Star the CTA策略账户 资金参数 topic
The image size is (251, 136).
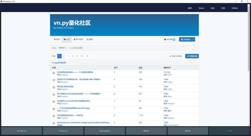pos(54,94)
